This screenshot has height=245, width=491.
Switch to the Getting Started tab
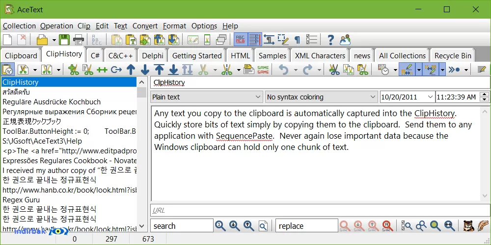point(197,56)
